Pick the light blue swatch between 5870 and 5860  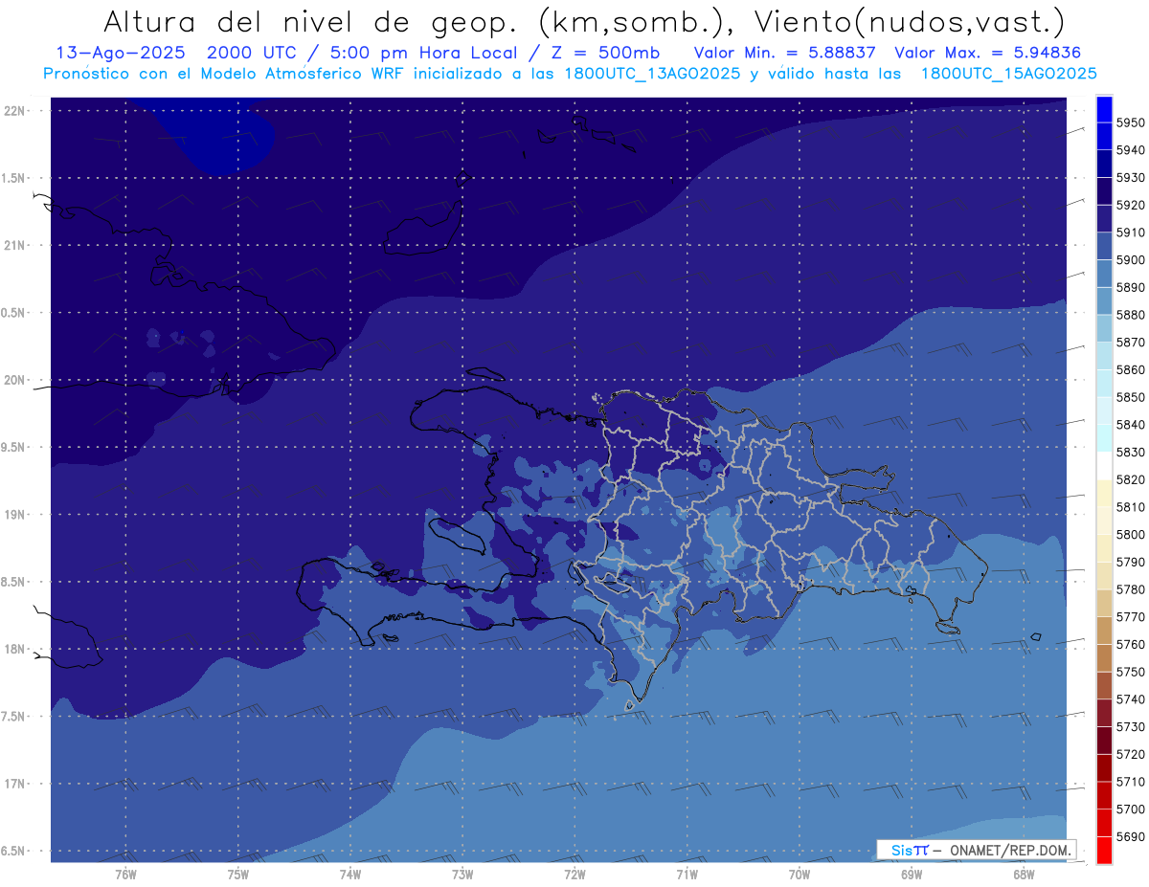click(1104, 356)
